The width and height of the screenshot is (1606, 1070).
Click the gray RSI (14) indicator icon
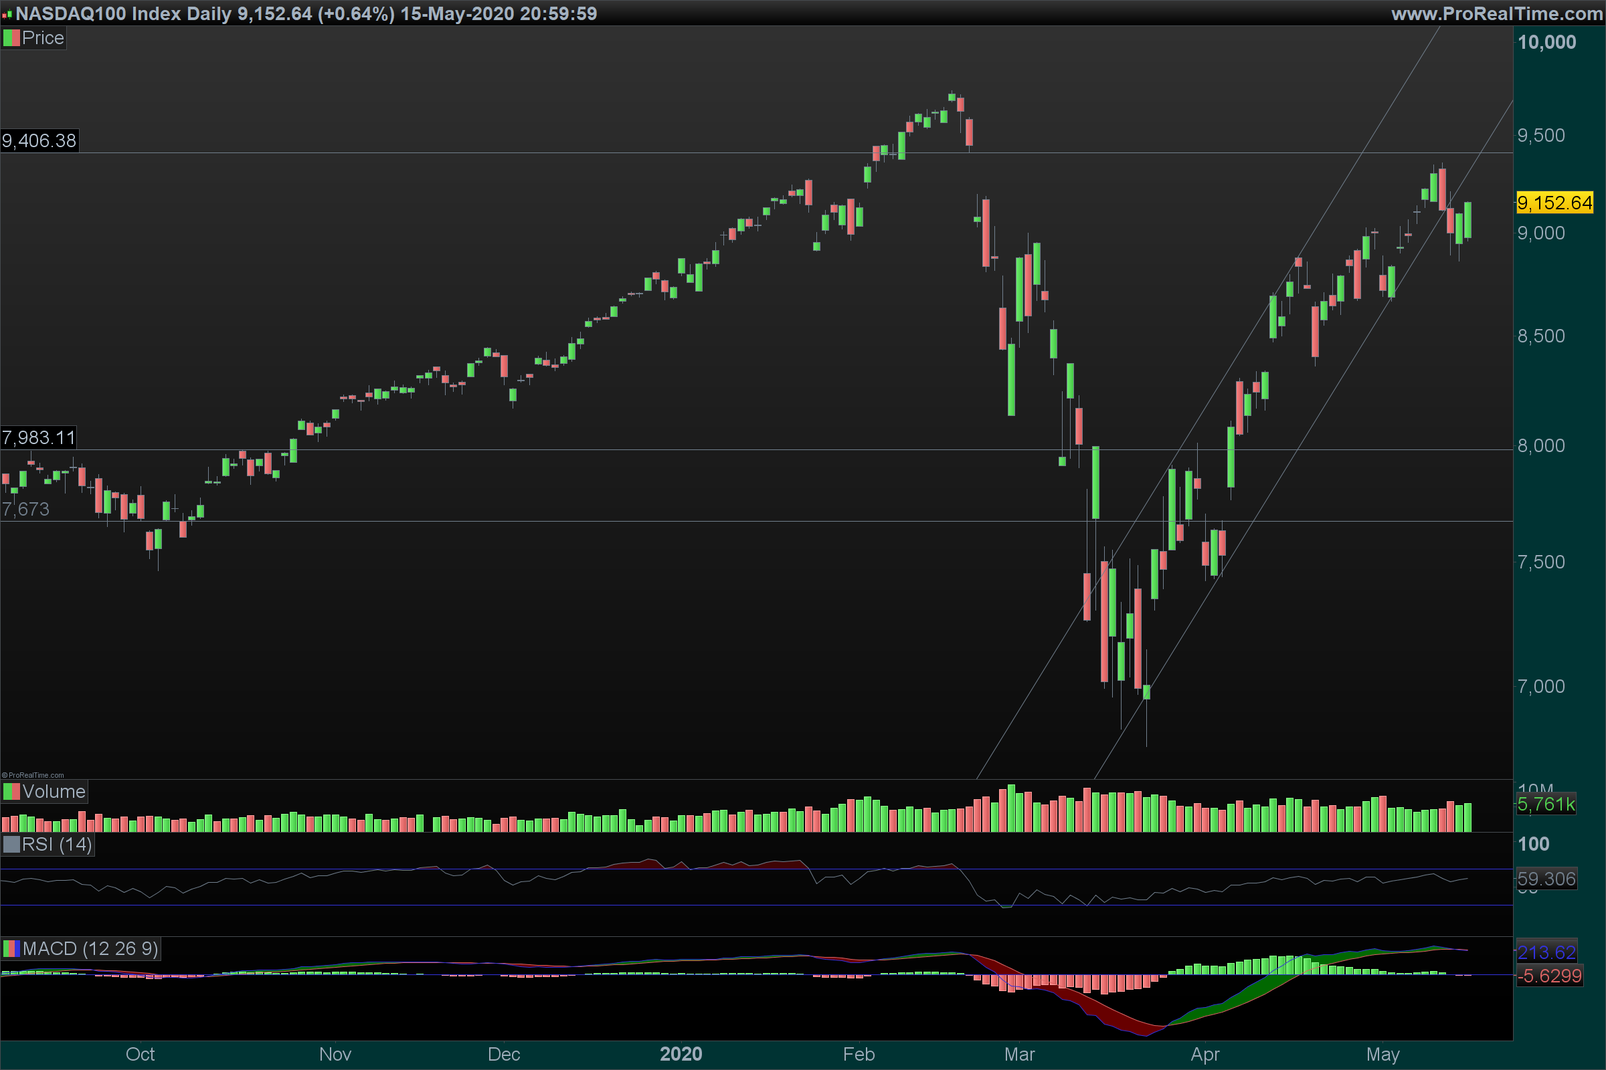[x=11, y=845]
